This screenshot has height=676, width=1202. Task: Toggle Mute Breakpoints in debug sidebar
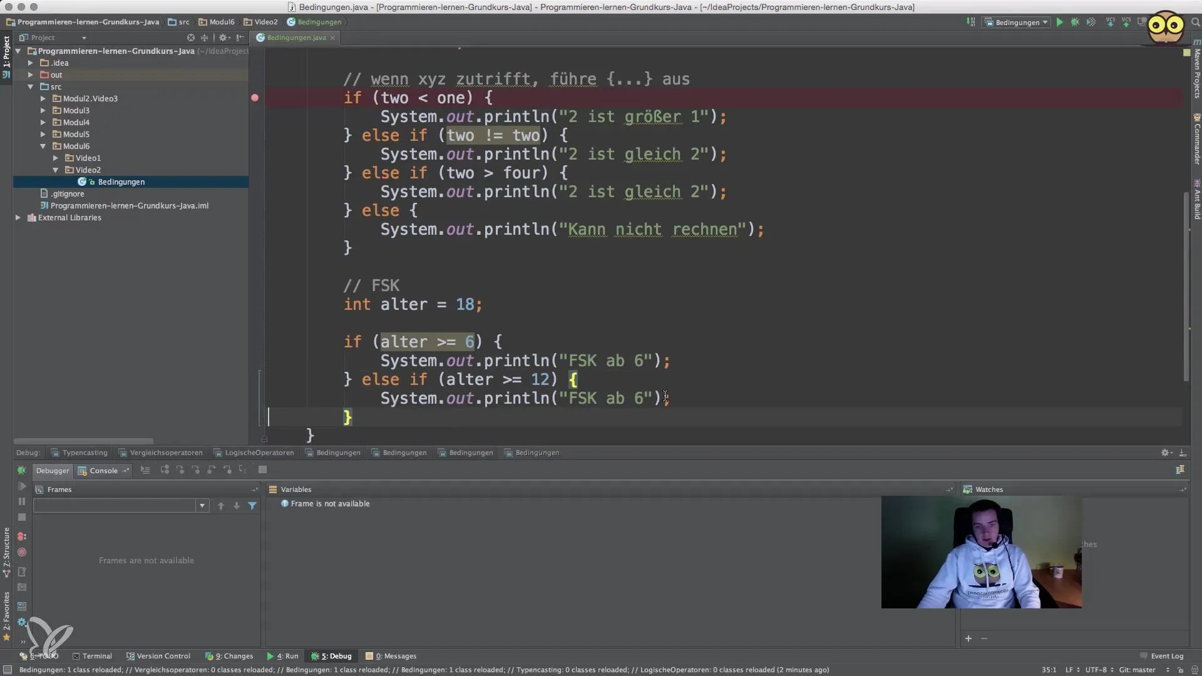tap(21, 553)
